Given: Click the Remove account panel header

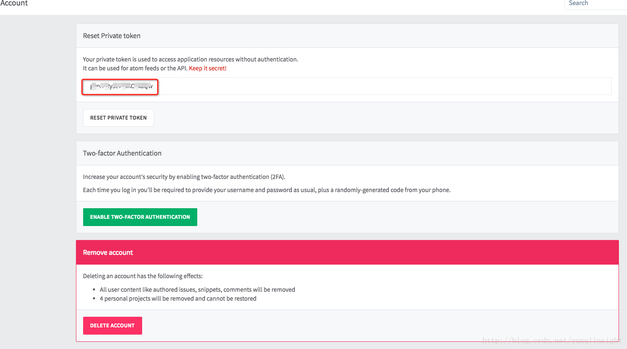Looking at the screenshot, I should [x=347, y=252].
